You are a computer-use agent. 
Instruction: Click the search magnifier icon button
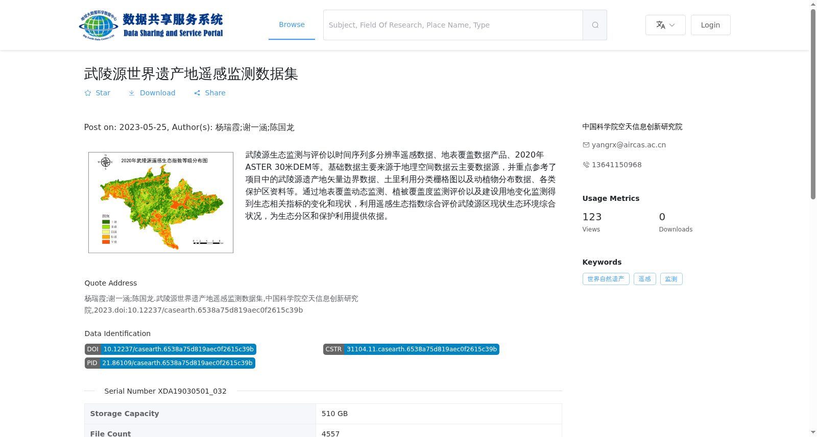click(x=595, y=25)
